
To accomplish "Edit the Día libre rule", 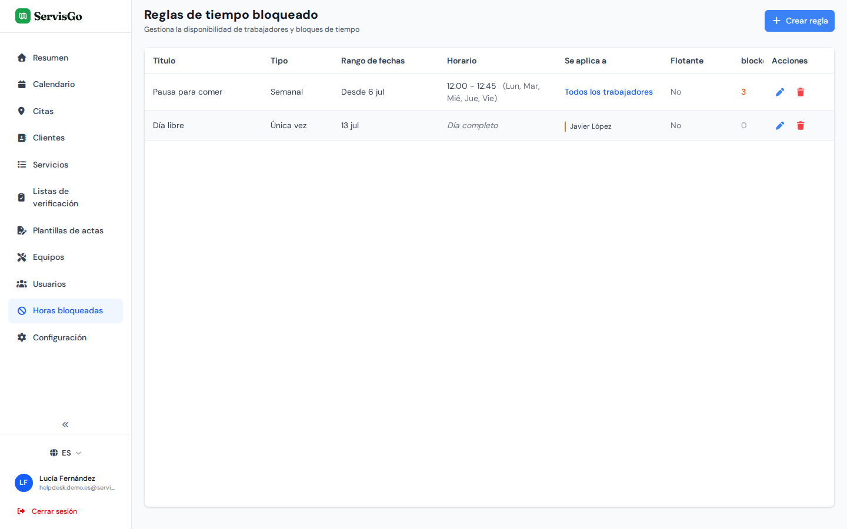I will pos(780,125).
